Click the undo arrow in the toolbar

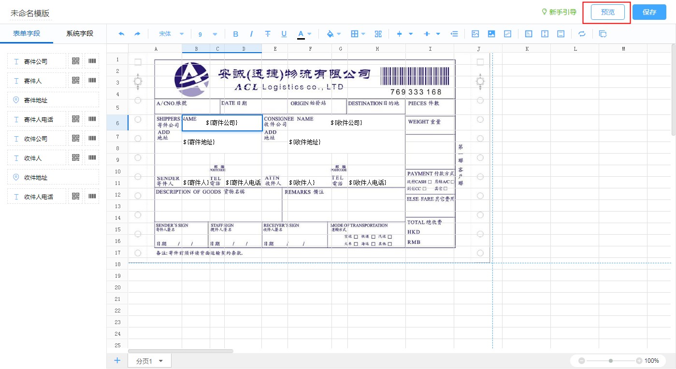tap(121, 34)
